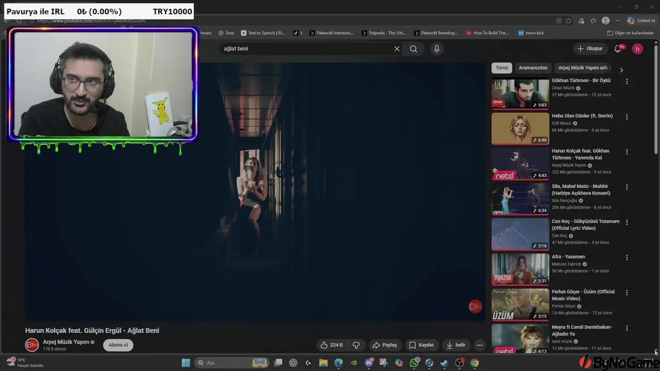Screen dimensions: 660x371
Task: Start voice search with the microphone icon
Action: click(437, 48)
